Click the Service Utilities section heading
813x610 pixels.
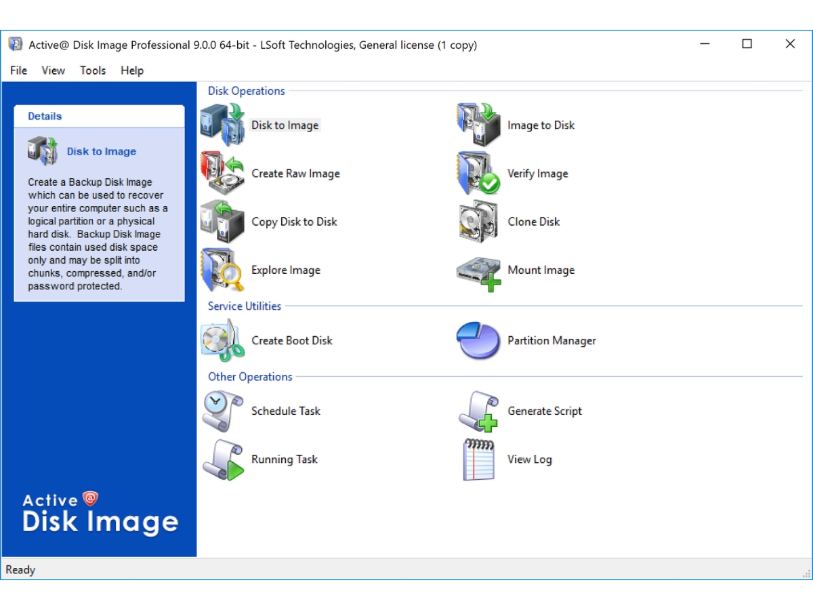[x=245, y=306]
